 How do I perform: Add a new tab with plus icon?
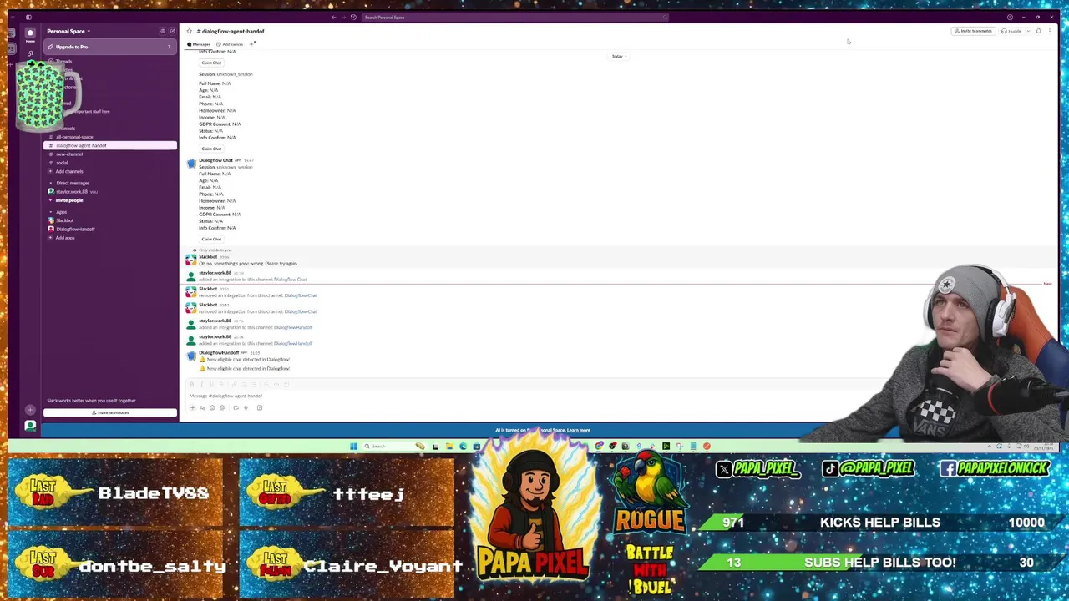(x=251, y=43)
